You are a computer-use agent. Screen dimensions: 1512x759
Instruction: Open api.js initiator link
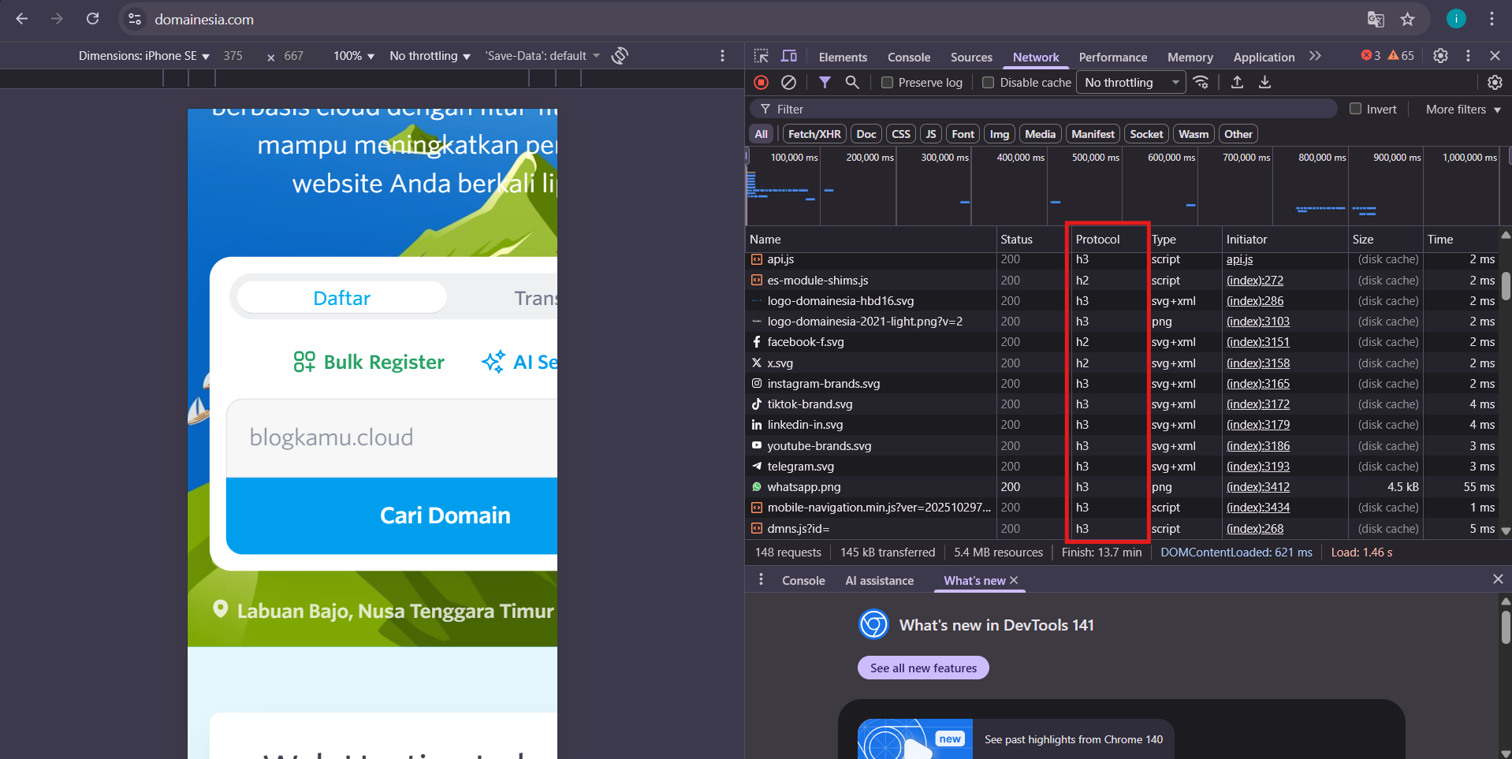pos(1239,259)
